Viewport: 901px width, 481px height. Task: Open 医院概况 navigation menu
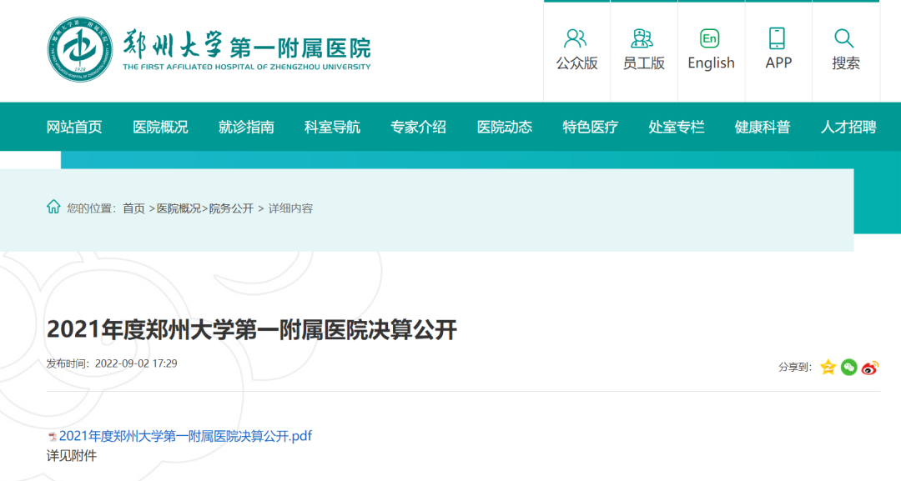[160, 127]
